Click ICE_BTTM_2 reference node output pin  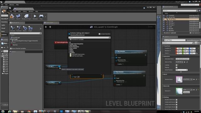click(59, 83)
